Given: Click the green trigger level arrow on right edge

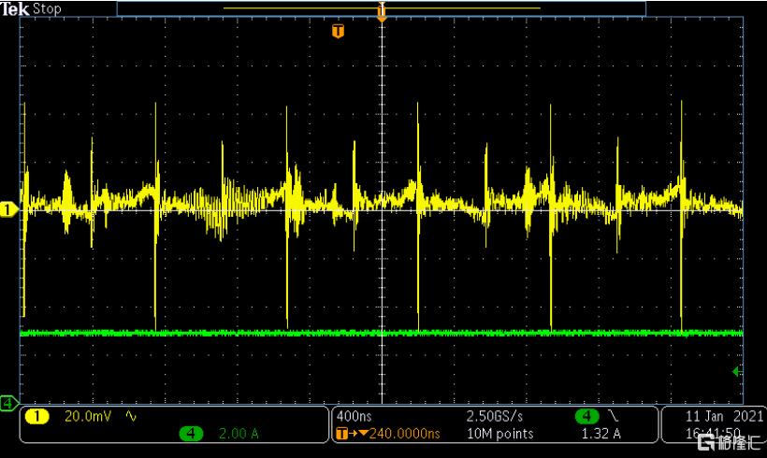Looking at the screenshot, I should (737, 371).
